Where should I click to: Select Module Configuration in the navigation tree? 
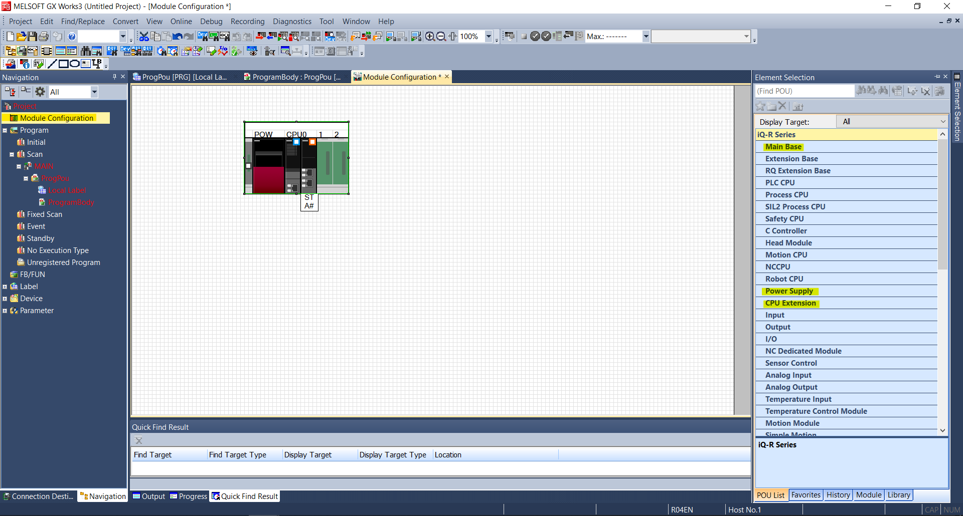[x=56, y=118]
